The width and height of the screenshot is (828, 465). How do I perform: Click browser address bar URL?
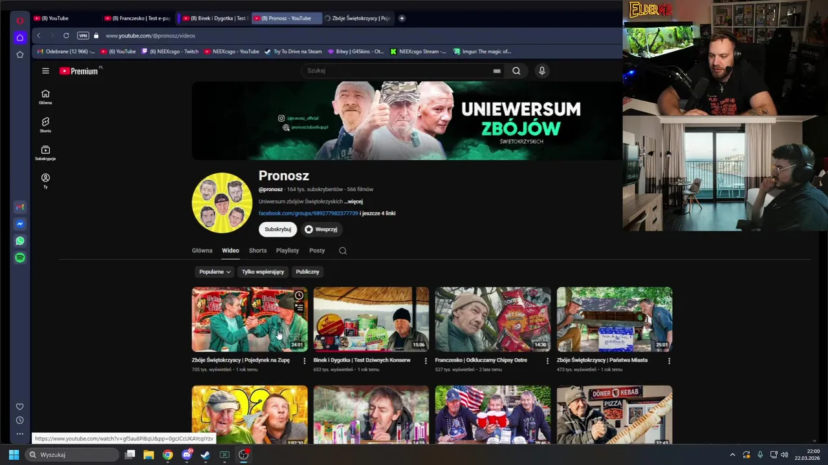150,36
